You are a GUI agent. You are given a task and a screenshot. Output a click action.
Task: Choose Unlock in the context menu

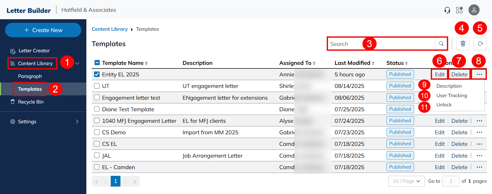(444, 105)
